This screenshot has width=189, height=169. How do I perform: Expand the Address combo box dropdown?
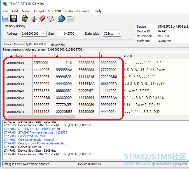coord(44,34)
